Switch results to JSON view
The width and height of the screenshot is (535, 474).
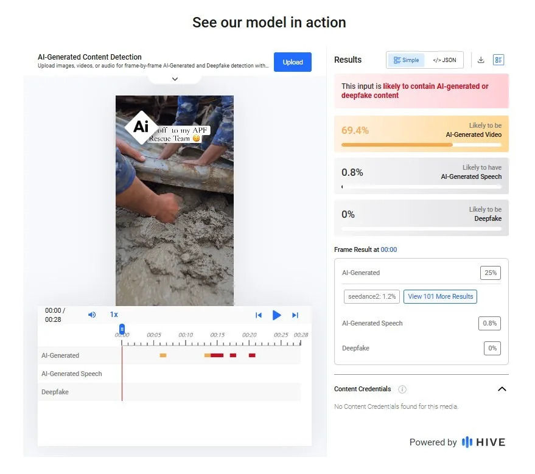pos(444,60)
